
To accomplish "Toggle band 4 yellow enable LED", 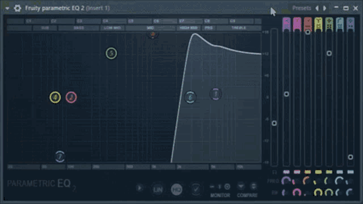I will point(318,172).
